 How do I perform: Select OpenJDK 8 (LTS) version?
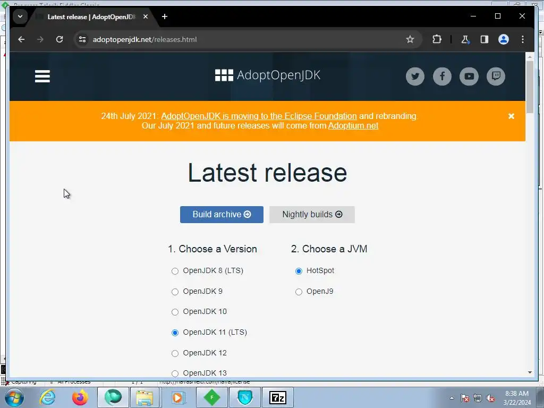coord(175,271)
